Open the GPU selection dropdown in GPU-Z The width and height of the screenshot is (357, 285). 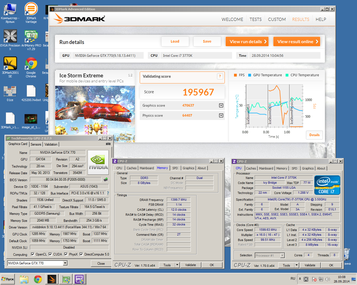tap(65, 263)
